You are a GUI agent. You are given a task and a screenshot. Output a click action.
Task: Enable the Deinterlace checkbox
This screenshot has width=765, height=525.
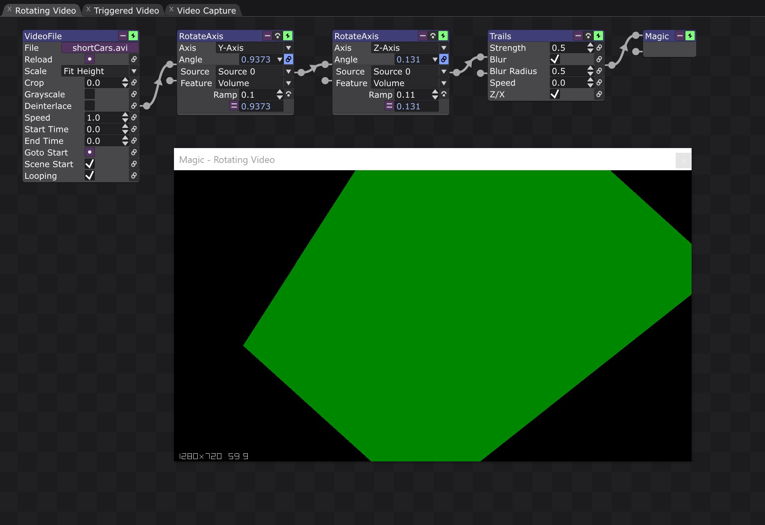tap(90, 106)
